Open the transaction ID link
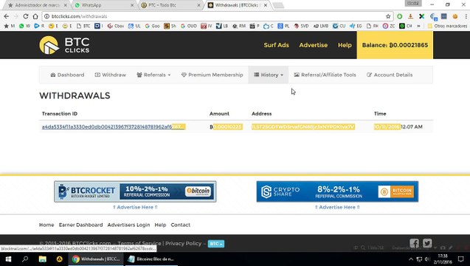470x266 pixels. click(114, 126)
